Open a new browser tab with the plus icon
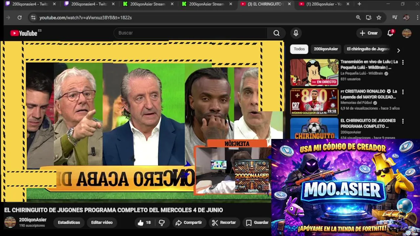The width and height of the screenshot is (420, 236). click(359, 4)
